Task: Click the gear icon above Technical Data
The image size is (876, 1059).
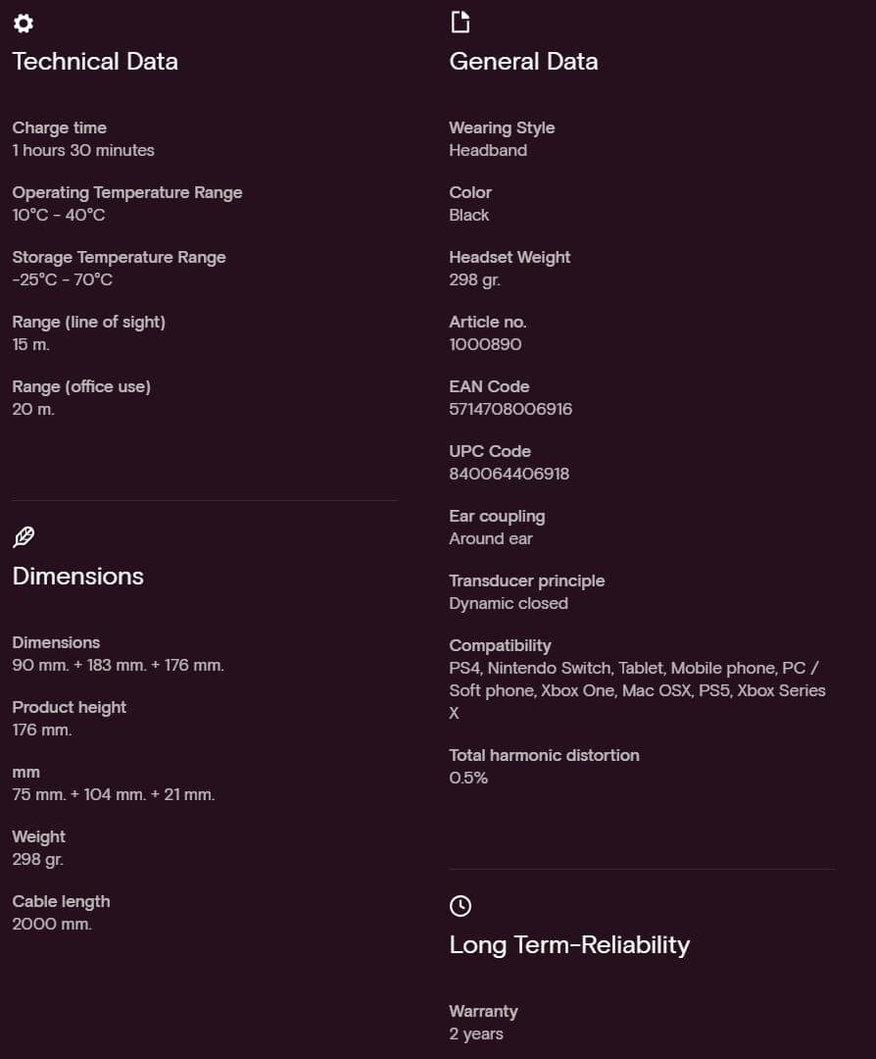Action: [24, 23]
